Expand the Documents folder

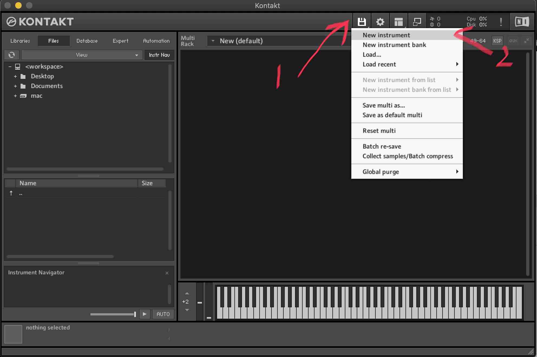coord(15,86)
